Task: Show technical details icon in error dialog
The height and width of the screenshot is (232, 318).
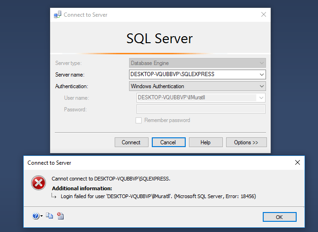Action: [x=60, y=216]
